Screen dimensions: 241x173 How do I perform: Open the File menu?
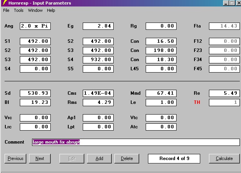tap(6, 10)
